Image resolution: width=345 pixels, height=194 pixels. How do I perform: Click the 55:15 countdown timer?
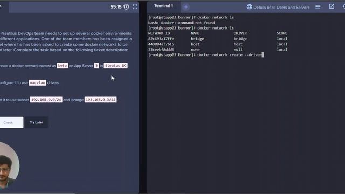[x=116, y=7]
